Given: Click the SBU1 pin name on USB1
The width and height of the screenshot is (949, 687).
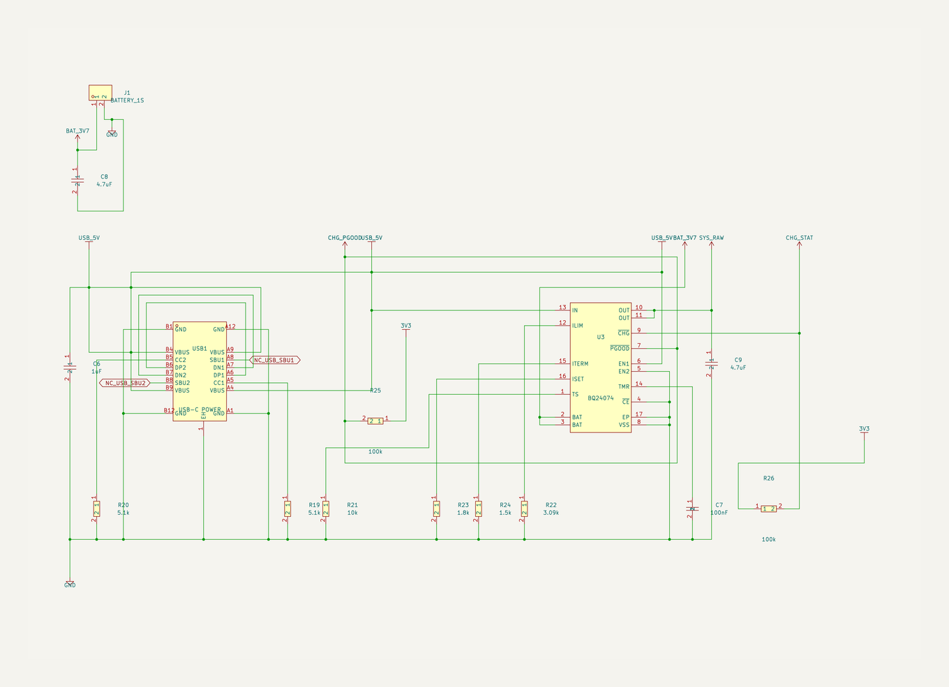Looking at the screenshot, I should (217, 360).
